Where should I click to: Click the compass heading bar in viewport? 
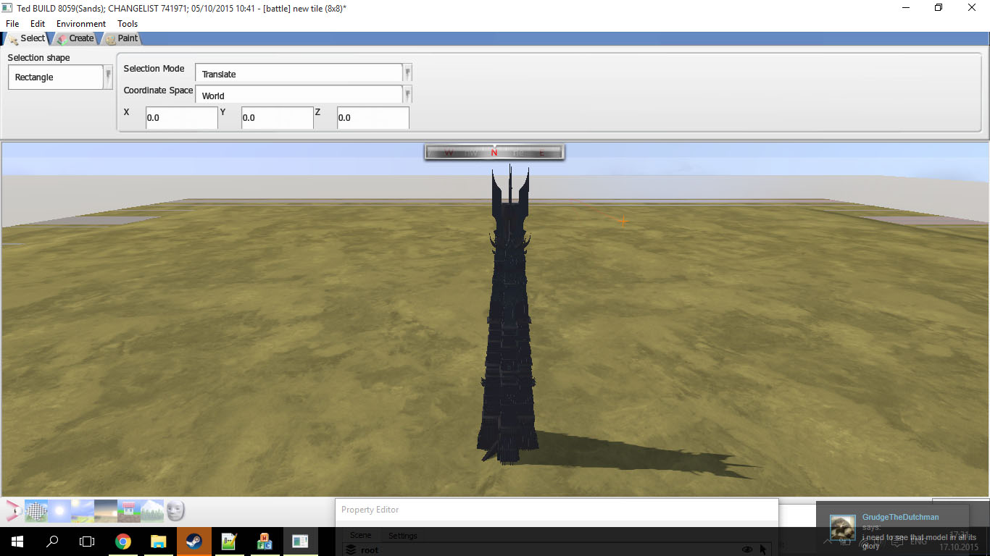[x=494, y=152]
